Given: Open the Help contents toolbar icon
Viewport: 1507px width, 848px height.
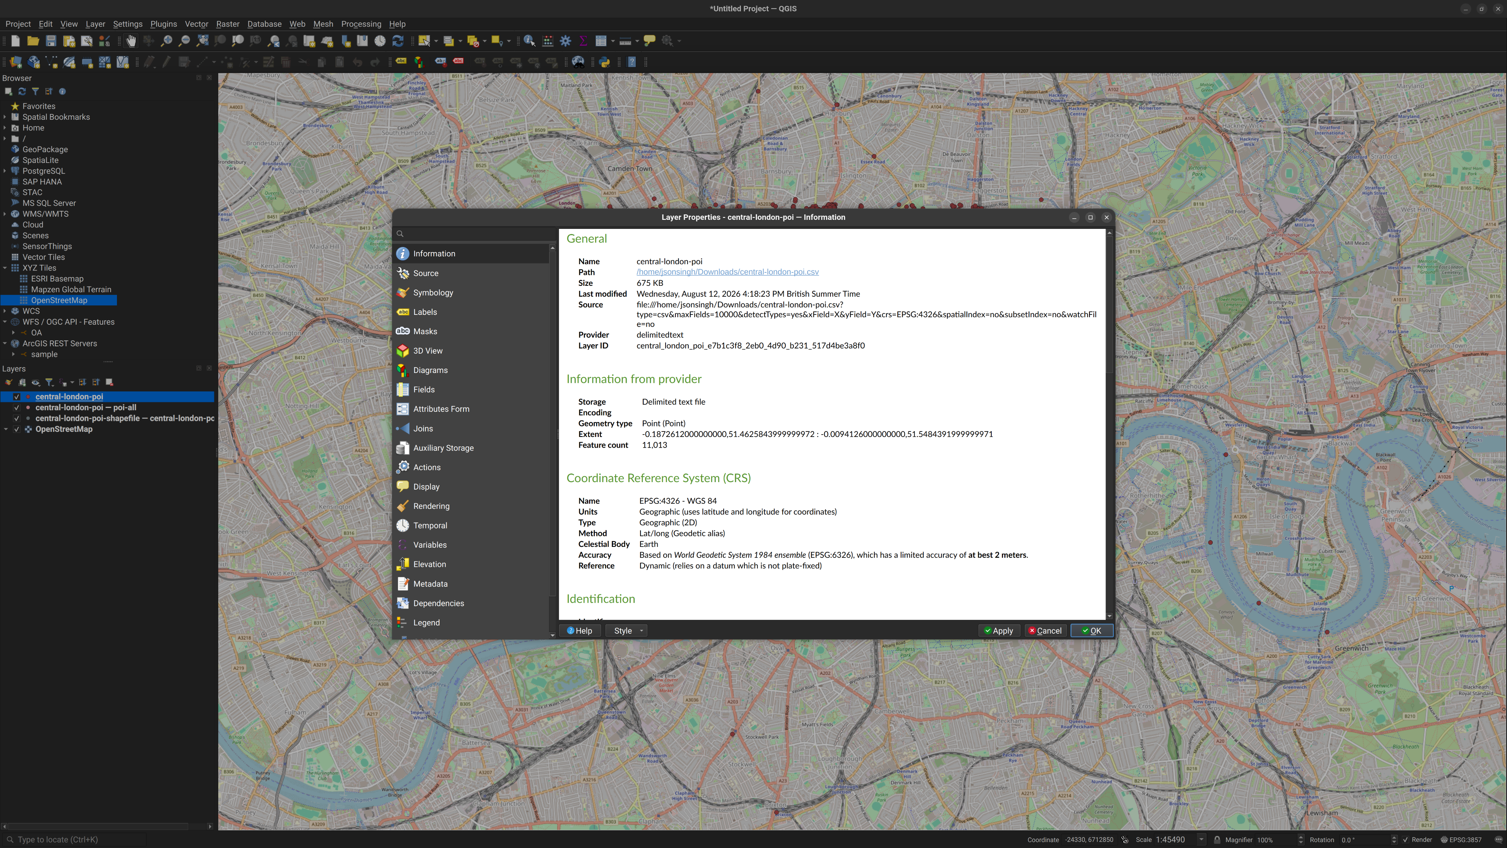Looking at the screenshot, I should point(632,62).
